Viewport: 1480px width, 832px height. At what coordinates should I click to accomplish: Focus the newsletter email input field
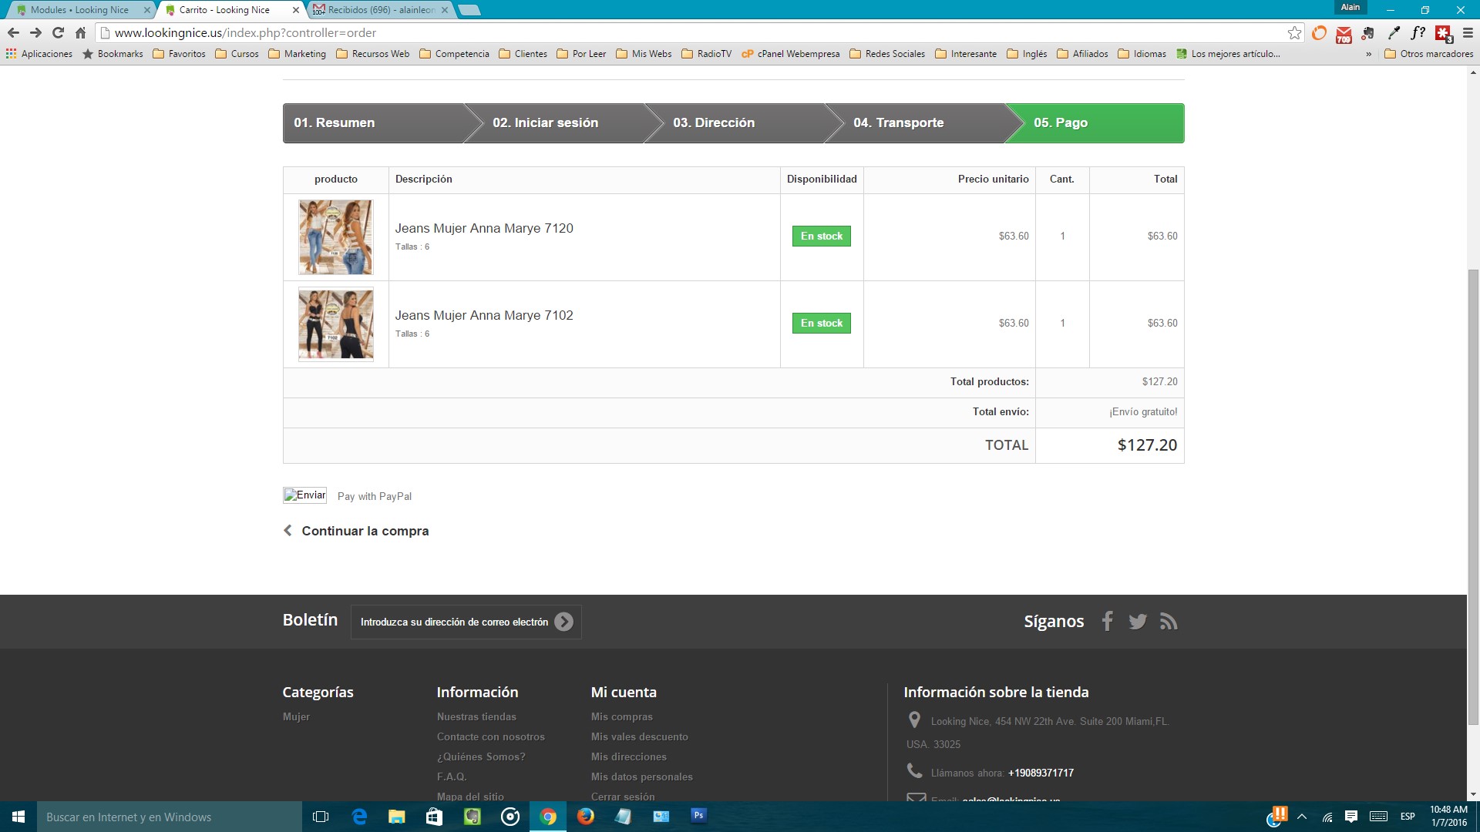453,622
